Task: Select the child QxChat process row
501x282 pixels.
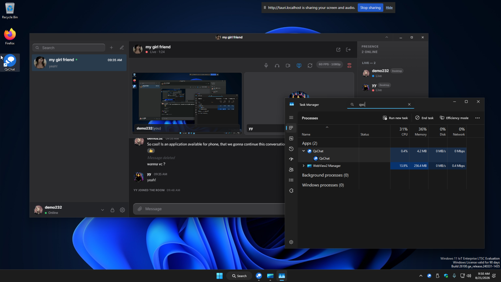Action: click(382, 158)
